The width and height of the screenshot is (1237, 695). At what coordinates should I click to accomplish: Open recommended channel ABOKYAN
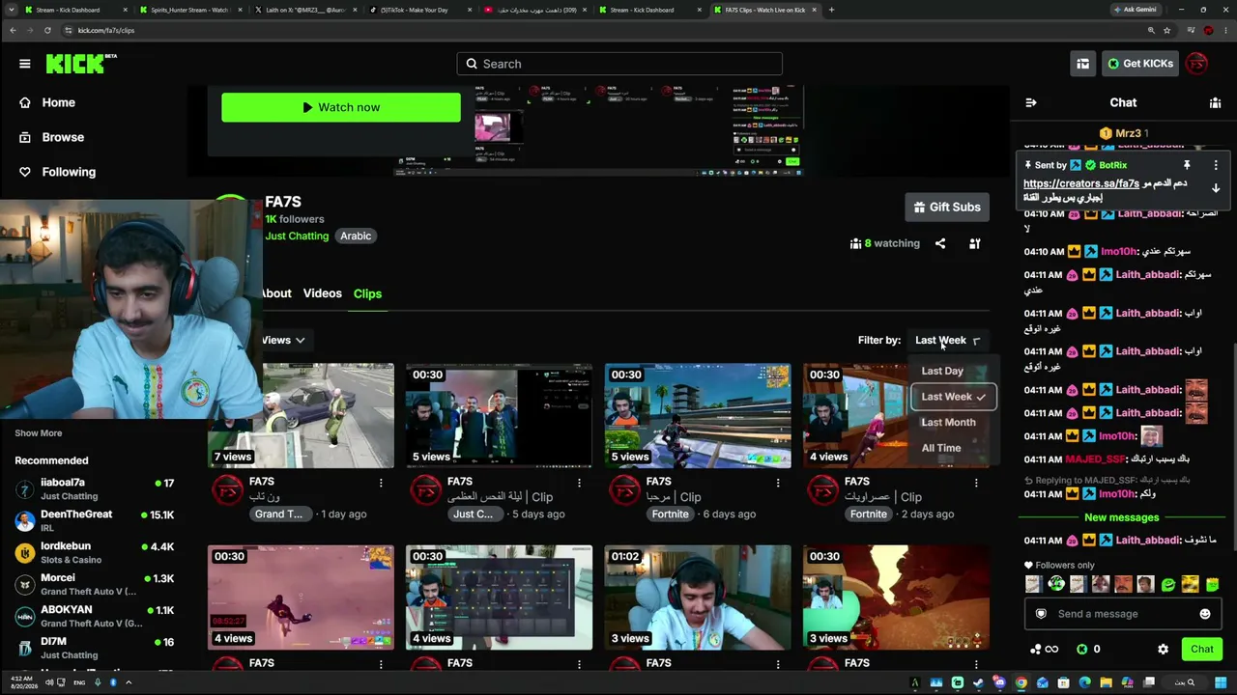click(x=94, y=616)
